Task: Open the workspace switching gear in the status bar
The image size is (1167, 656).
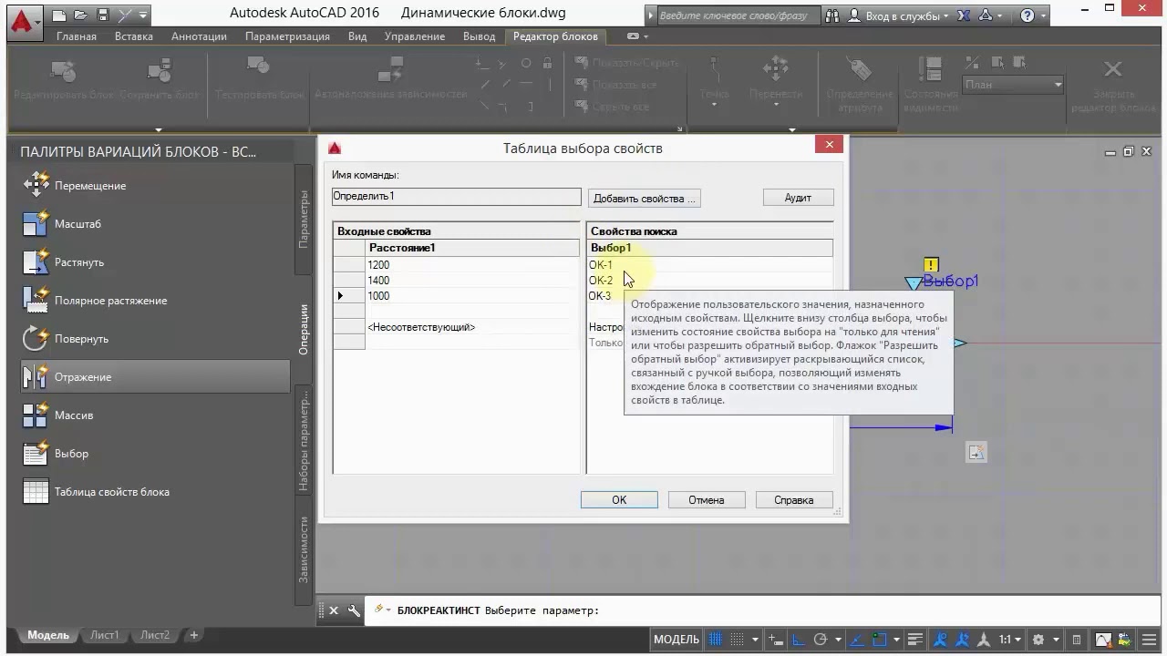Action: (x=1038, y=640)
